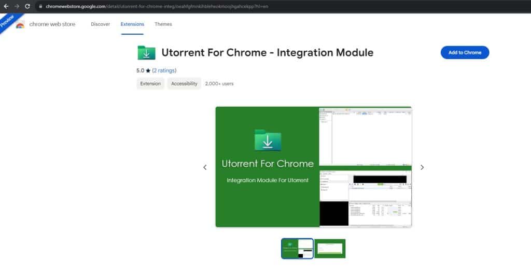Viewport: 531px width, 276px height.
Task: Open the 2 ratings link
Action: tap(164, 70)
